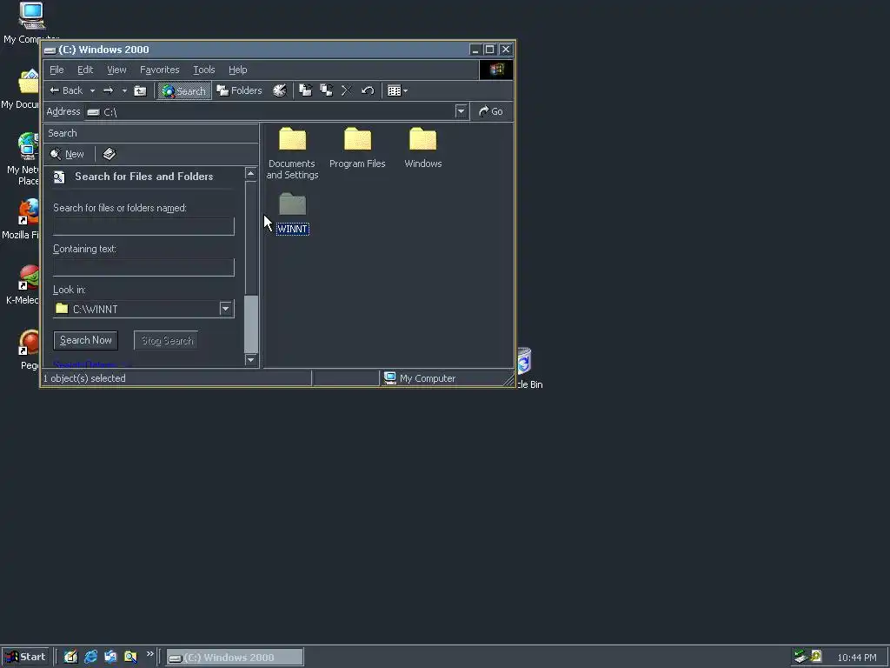The height and width of the screenshot is (668, 890).
Task: Open the Help menu
Action: (238, 70)
